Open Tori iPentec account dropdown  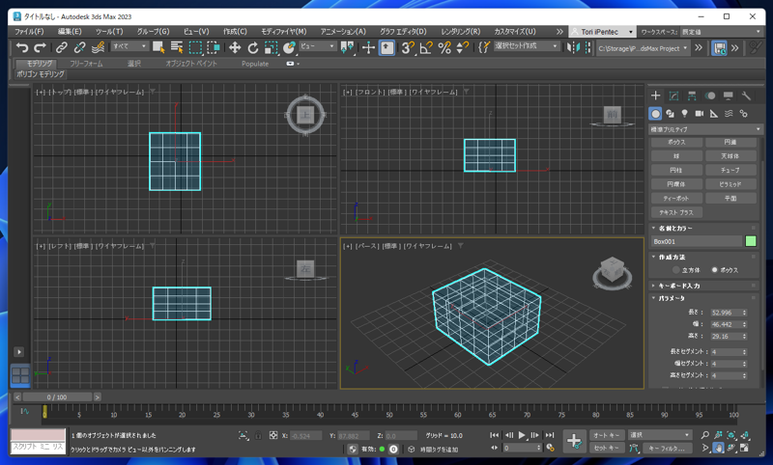point(602,32)
